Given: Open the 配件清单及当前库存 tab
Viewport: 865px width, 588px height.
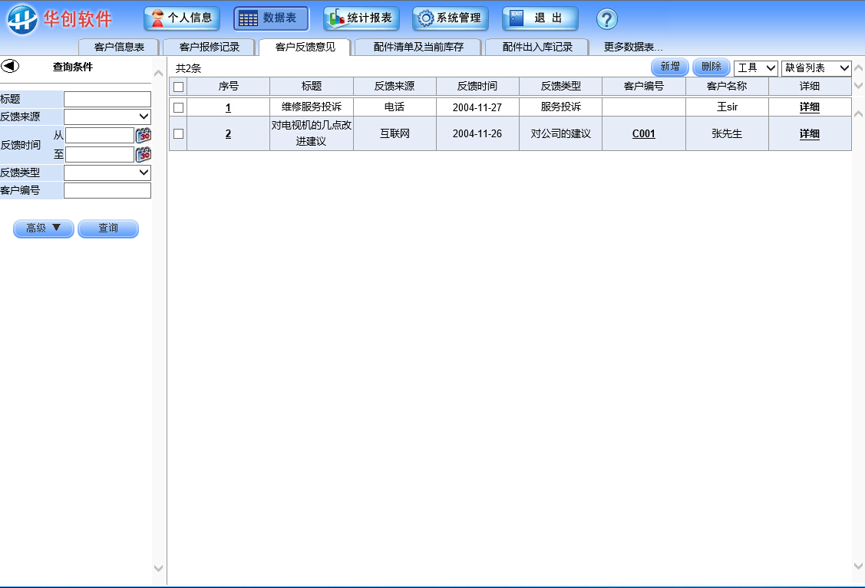Looking at the screenshot, I should point(419,47).
